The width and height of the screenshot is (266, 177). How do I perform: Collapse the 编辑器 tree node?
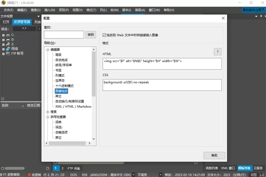click(48, 49)
